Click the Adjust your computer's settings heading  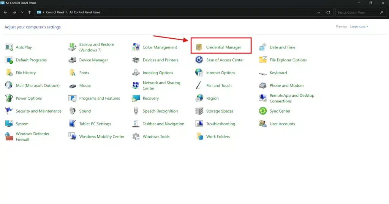33,27
